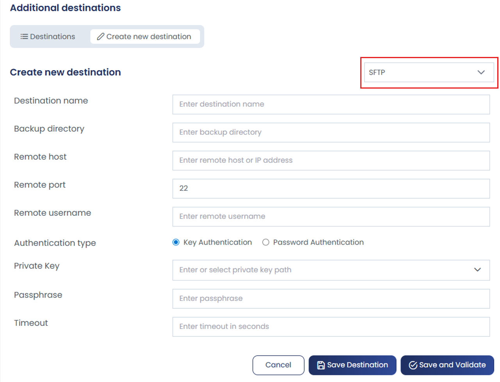Viewport: 500px width, 382px height.
Task: Focus the Timeout seconds field
Action: click(x=331, y=327)
